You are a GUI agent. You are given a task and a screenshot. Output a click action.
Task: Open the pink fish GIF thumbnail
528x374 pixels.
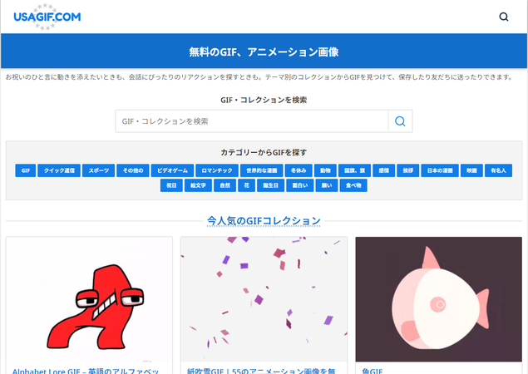click(x=439, y=299)
